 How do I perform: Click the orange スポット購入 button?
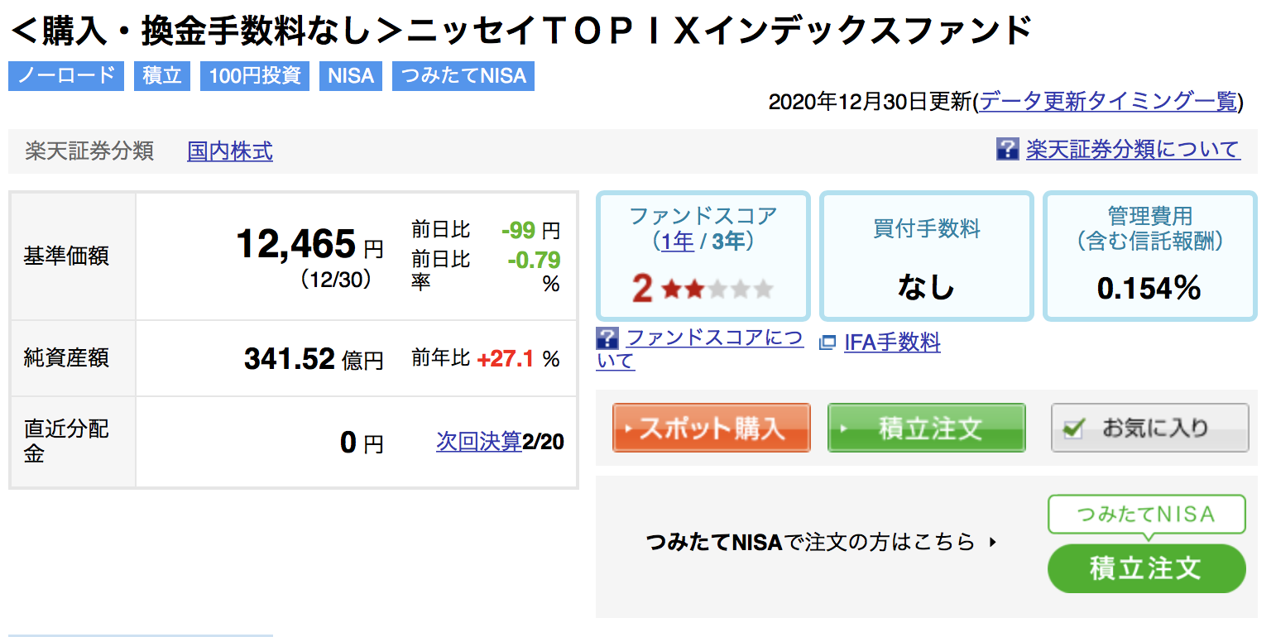(711, 428)
